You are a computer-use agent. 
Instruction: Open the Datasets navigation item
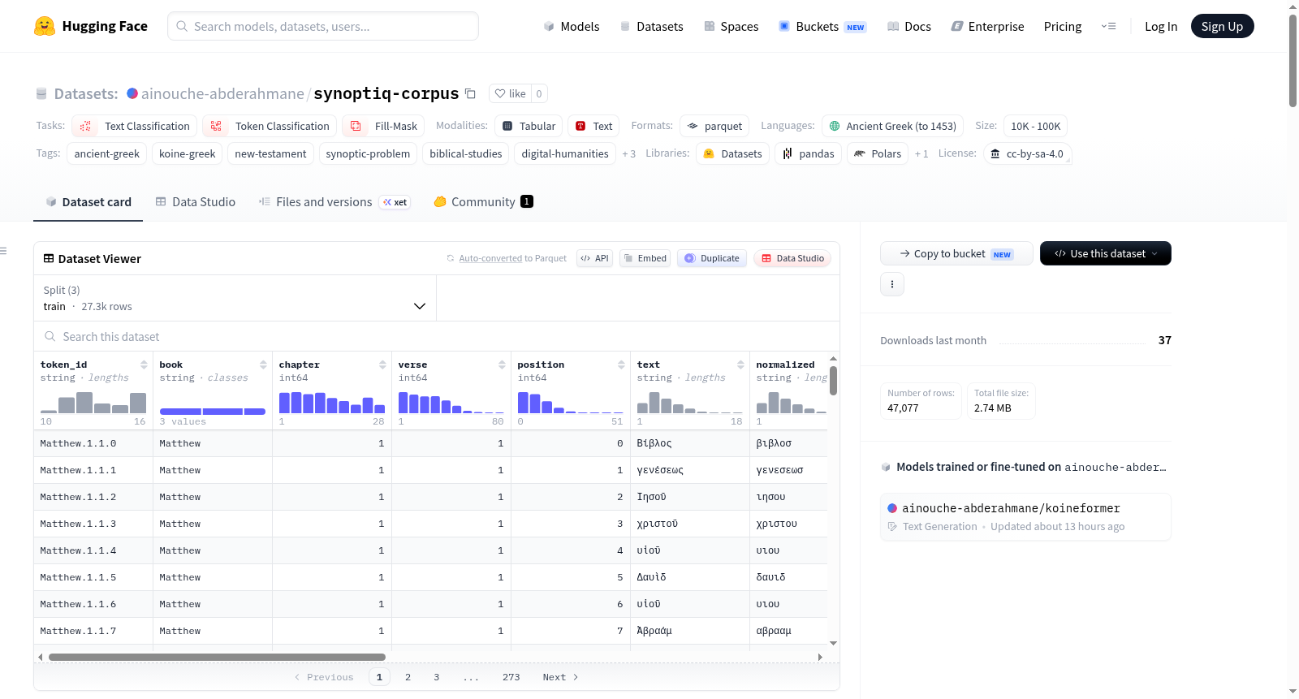[x=651, y=26]
